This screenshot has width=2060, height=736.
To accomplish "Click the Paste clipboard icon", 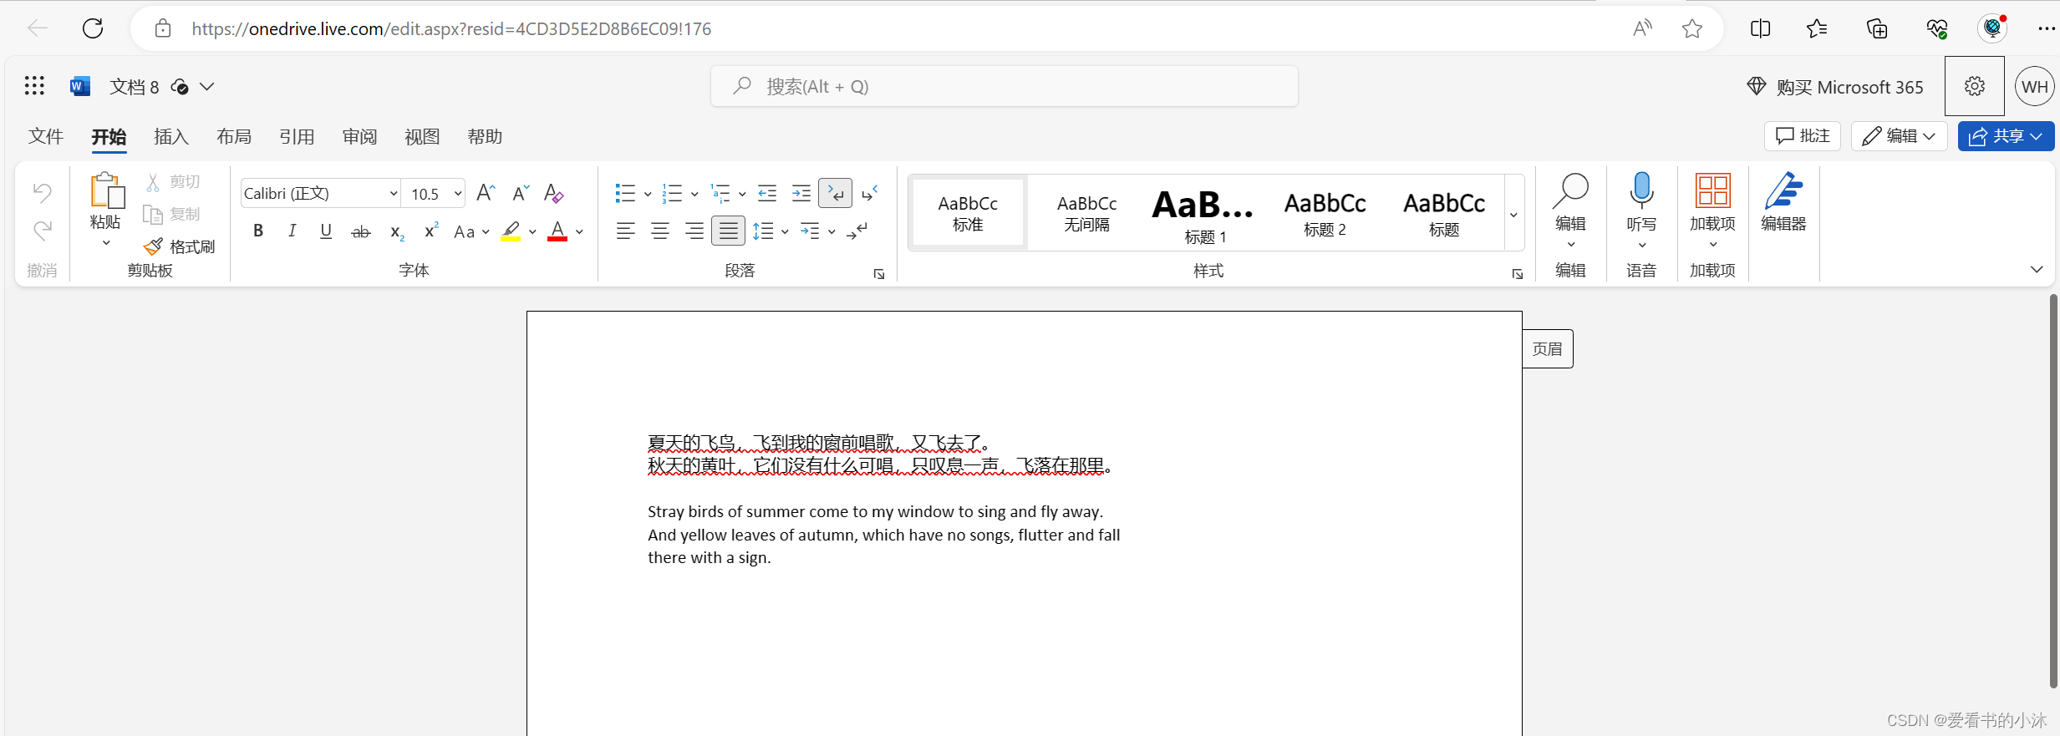I will point(107,190).
